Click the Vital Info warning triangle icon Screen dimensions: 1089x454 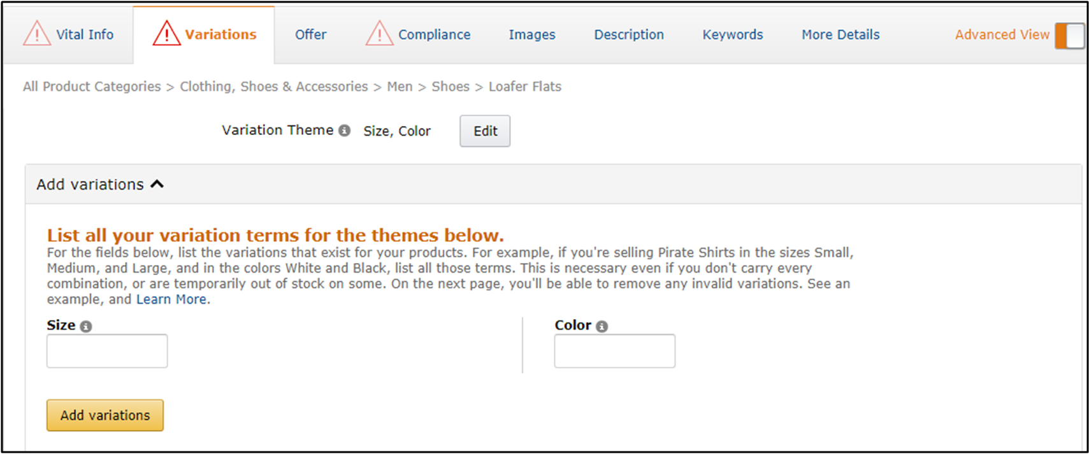click(36, 34)
